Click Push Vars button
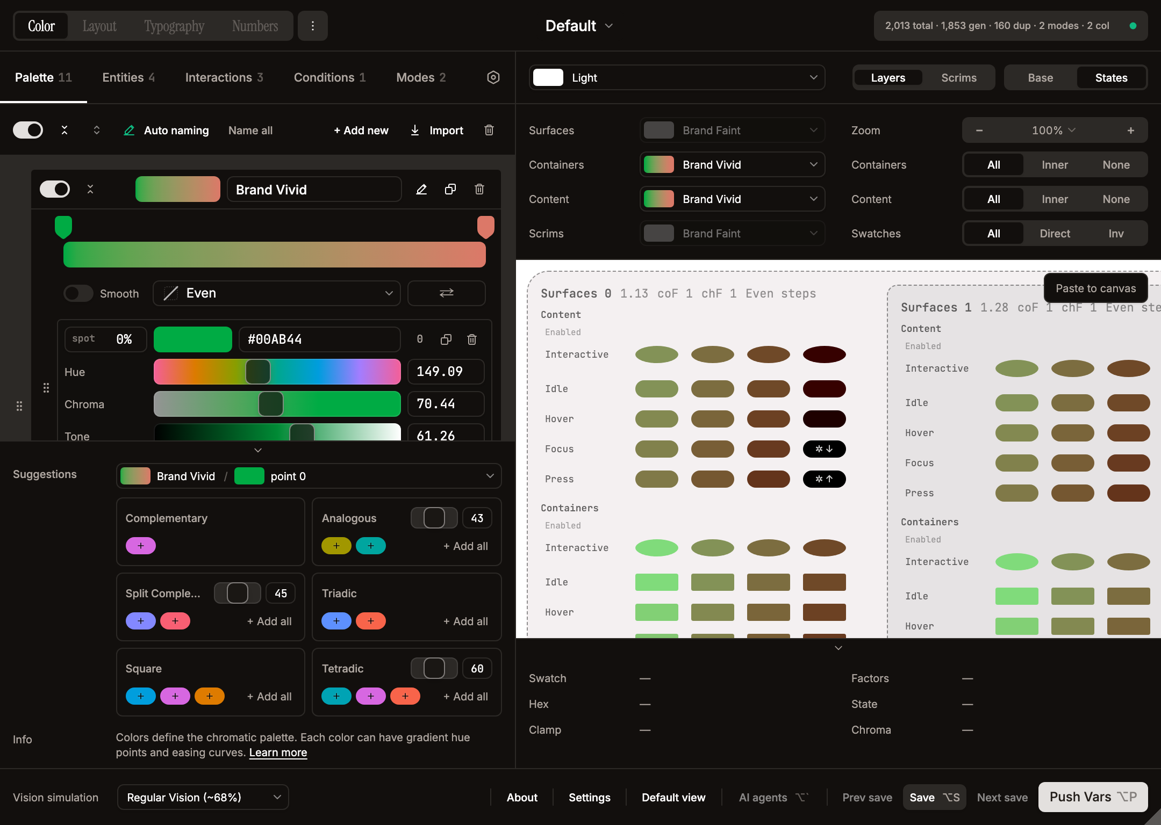Screen dimensions: 1161x825 tap(1092, 797)
